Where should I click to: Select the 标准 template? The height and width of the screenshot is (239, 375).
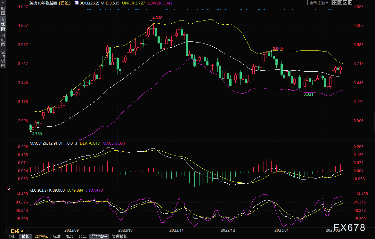click(x=57, y=236)
